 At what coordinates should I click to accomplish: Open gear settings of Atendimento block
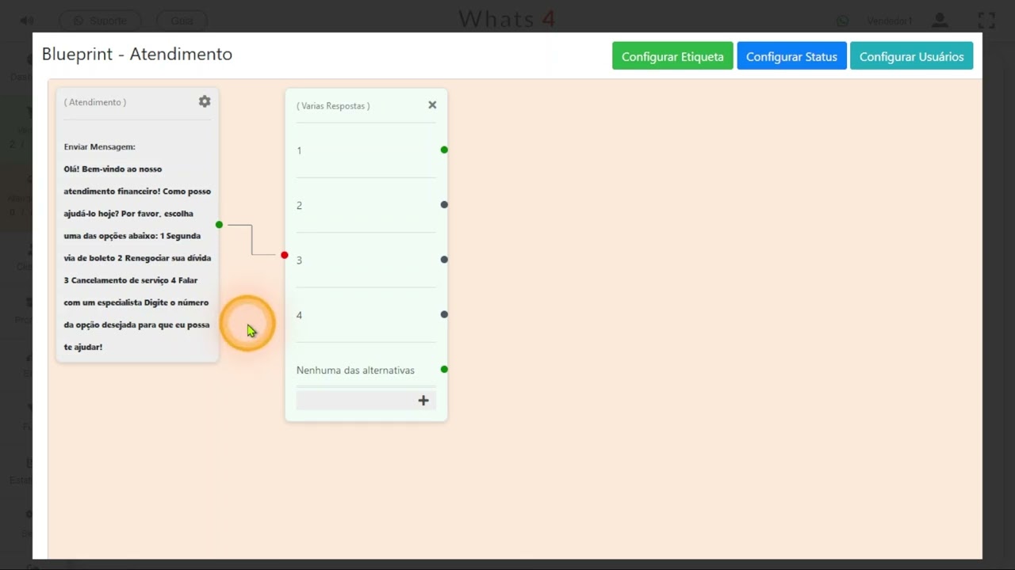pyautogui.click(x=205, y=101)
